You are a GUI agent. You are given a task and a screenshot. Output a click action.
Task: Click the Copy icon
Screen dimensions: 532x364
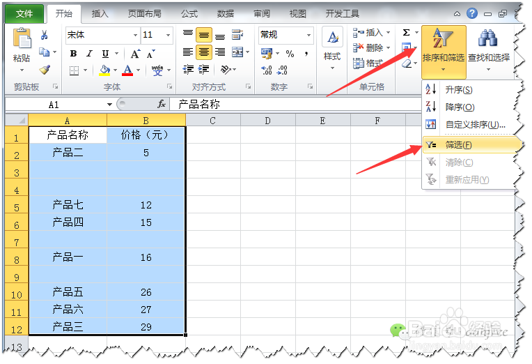[x=44, y=52]
